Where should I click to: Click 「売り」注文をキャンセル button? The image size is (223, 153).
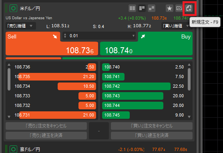click(46, 126)
